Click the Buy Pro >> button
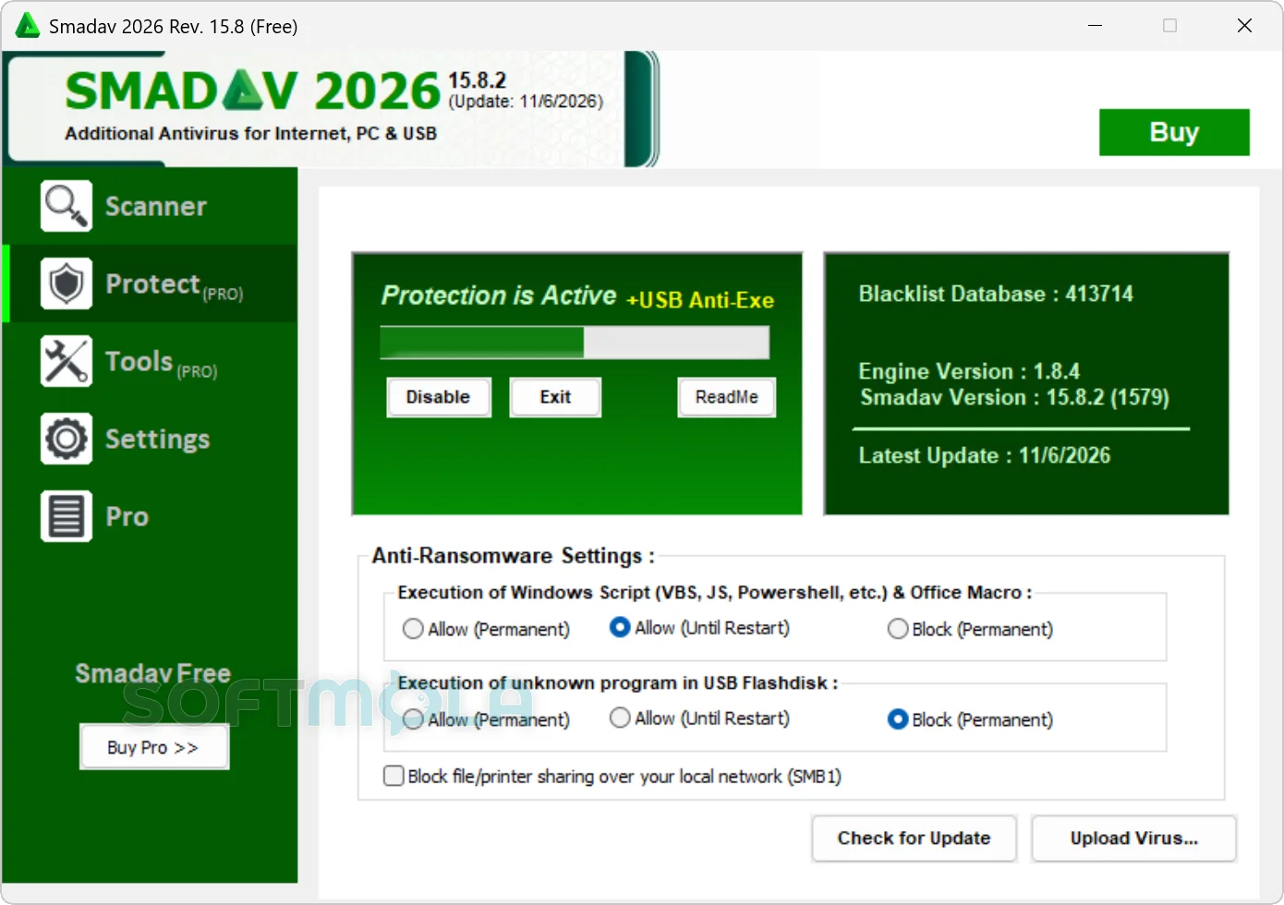 pyautogui.click(x=153, y=747)
